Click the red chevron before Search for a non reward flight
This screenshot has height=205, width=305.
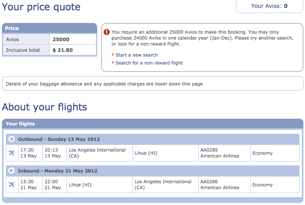[113, 62]
